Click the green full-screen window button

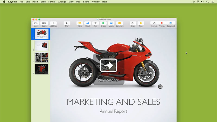39,20
